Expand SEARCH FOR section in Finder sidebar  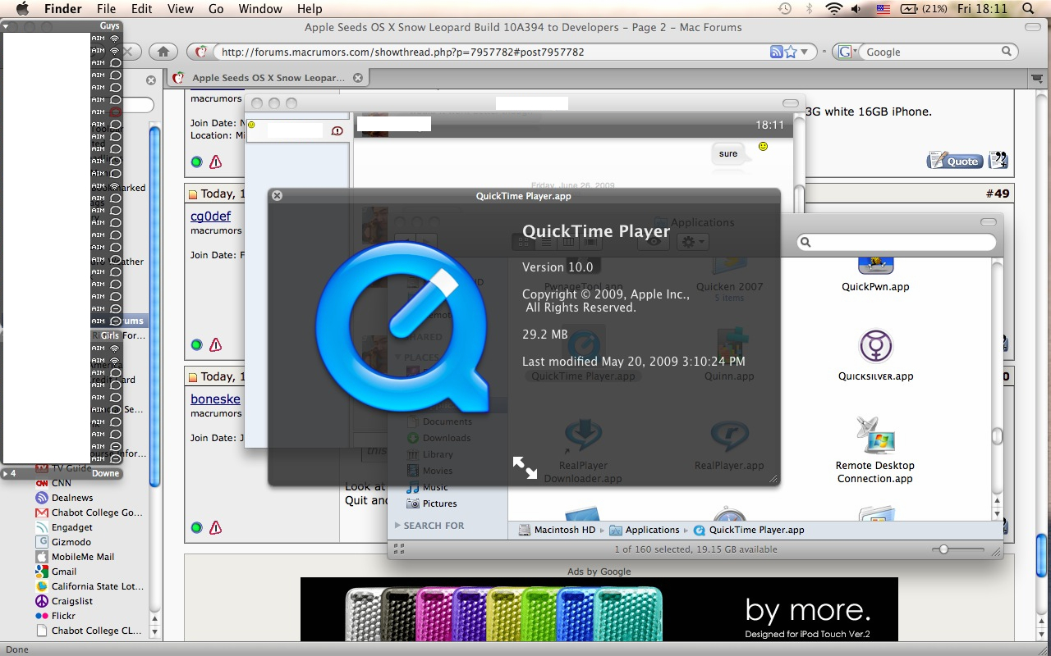(x=397, y=526)
